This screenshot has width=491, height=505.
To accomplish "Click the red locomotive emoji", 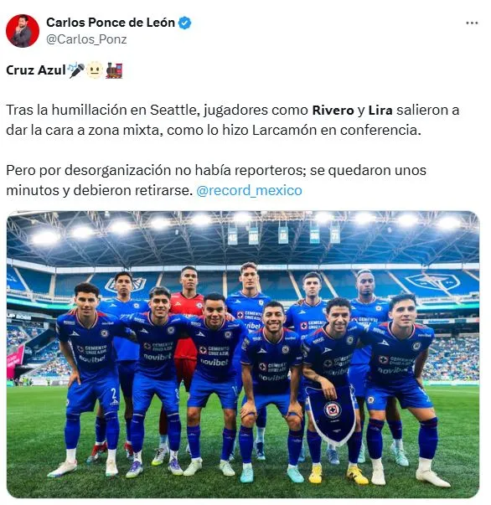I will [114, 70].
